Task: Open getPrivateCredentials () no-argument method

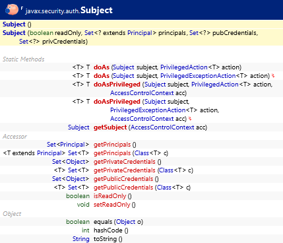Action: click(125, 162)
